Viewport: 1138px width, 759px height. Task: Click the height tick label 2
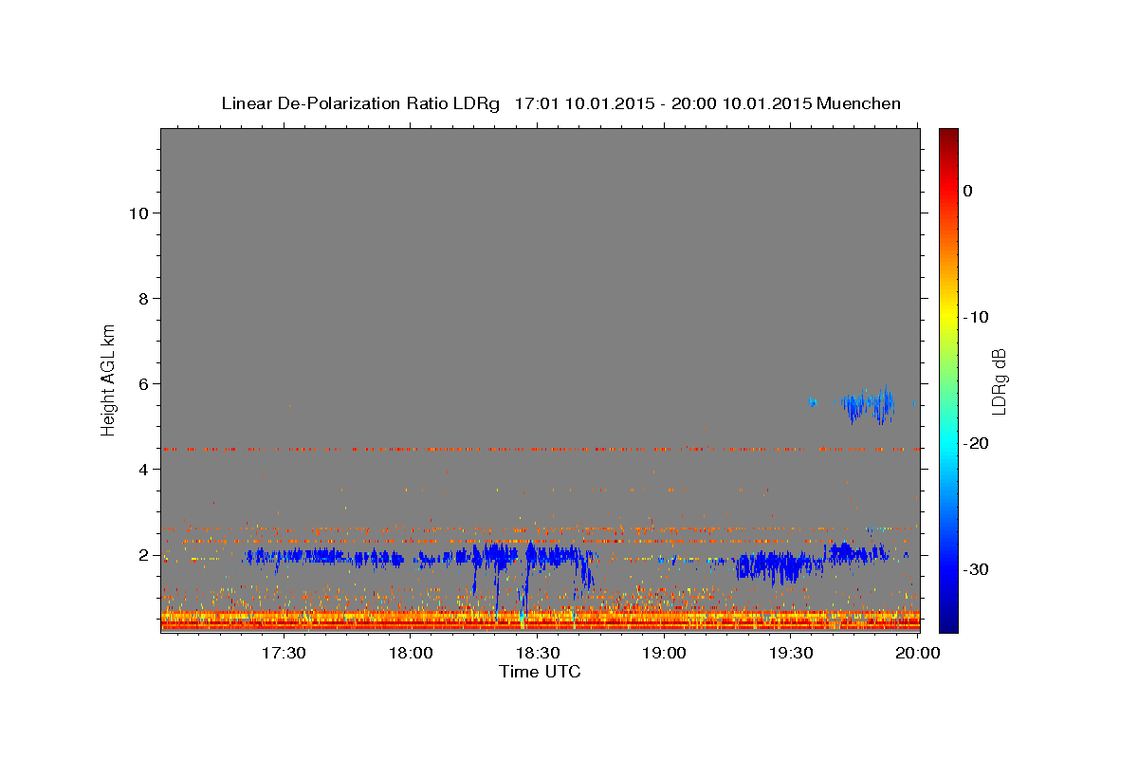[144, 555]
